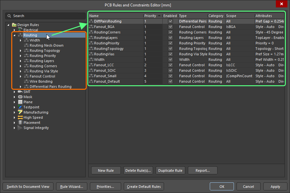Image resolution: width=290 pixels, height=193 pixels.
Task: Click the Wire Bonding rule icon
Action: pos(26,81)
